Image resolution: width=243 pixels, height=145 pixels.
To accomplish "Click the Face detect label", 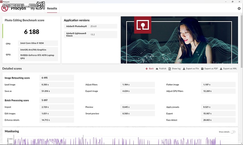I will [x=172, y=120].
